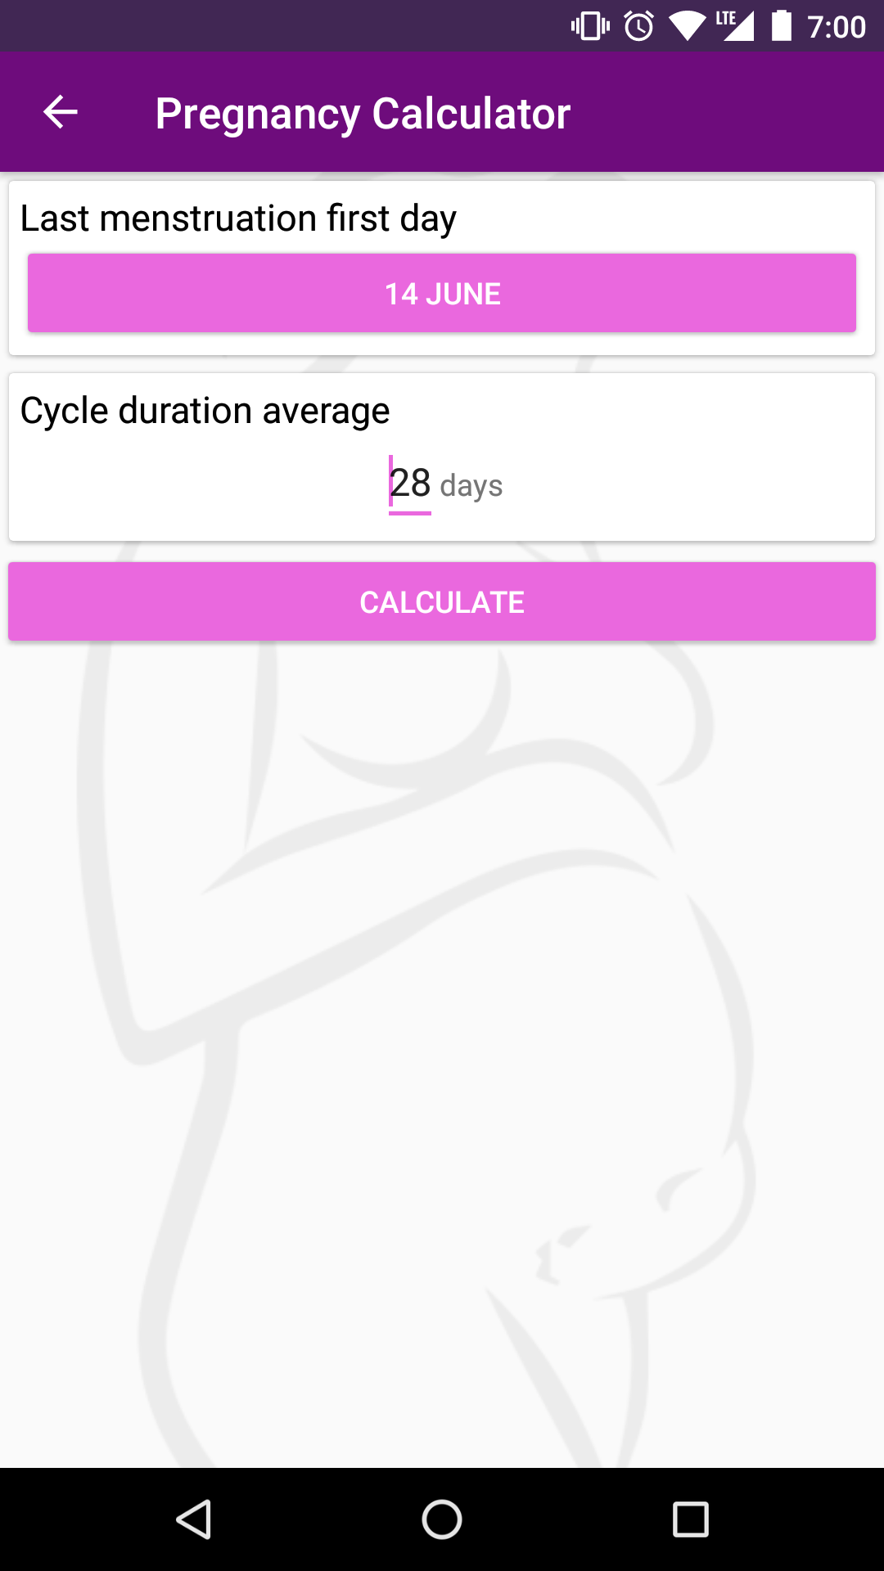The width and height of the screenshot is (884, 1571).
Task: Tap the Cycle duration average label
Action: [x=205, y=411]
